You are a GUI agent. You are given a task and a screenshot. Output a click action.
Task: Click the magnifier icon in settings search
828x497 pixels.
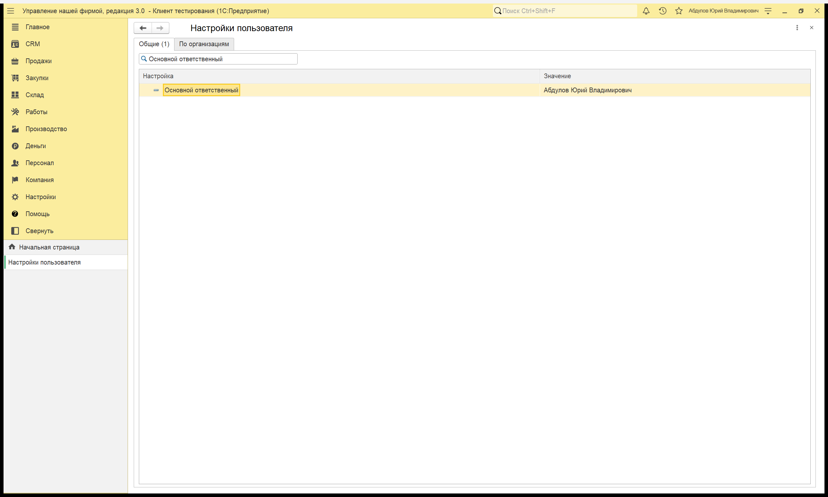tap(144, 59)
